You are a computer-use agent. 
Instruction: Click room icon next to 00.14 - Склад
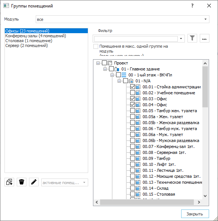click(x=138, y=188)
